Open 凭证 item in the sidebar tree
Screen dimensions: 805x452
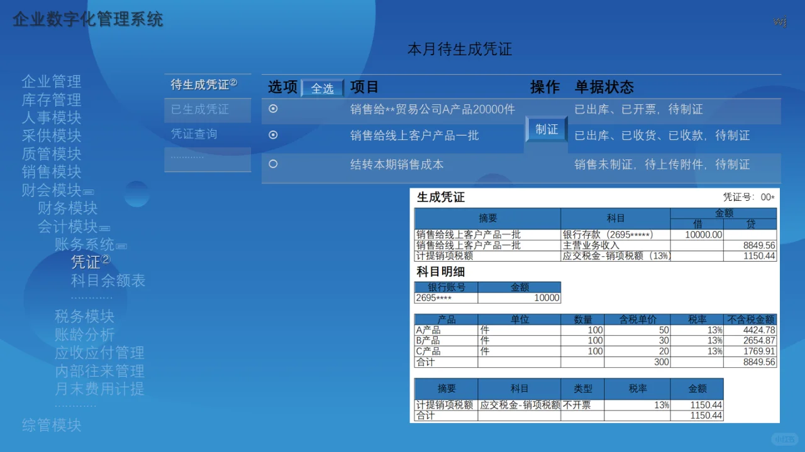point(86,262)
